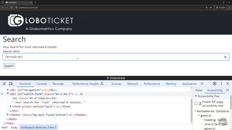Reload the page with the refresh icon
232x130 pixels.
pyautogui.click(x=11, y=8)
